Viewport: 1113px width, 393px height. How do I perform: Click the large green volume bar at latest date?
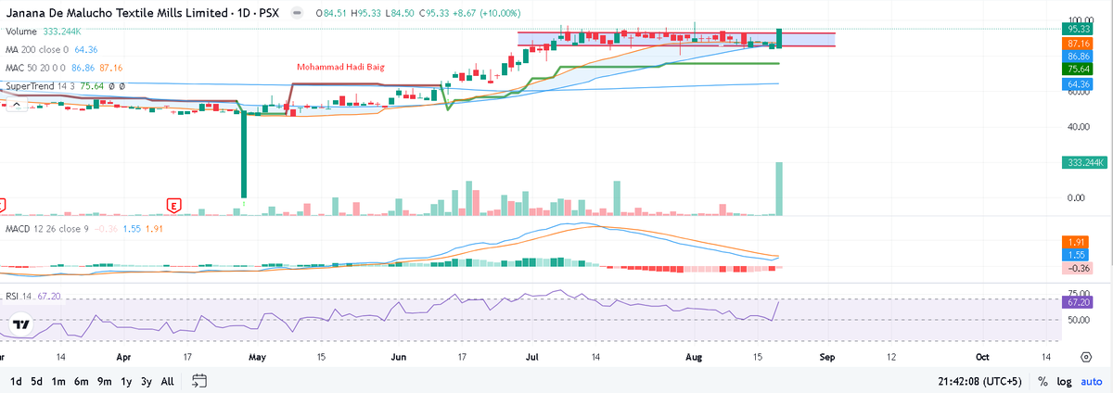point(780,189)
